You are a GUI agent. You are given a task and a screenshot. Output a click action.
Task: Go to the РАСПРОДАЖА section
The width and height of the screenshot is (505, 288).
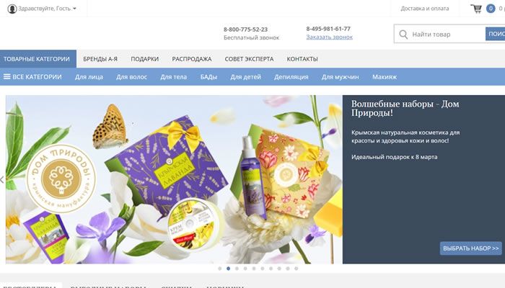tap(192, 59)
